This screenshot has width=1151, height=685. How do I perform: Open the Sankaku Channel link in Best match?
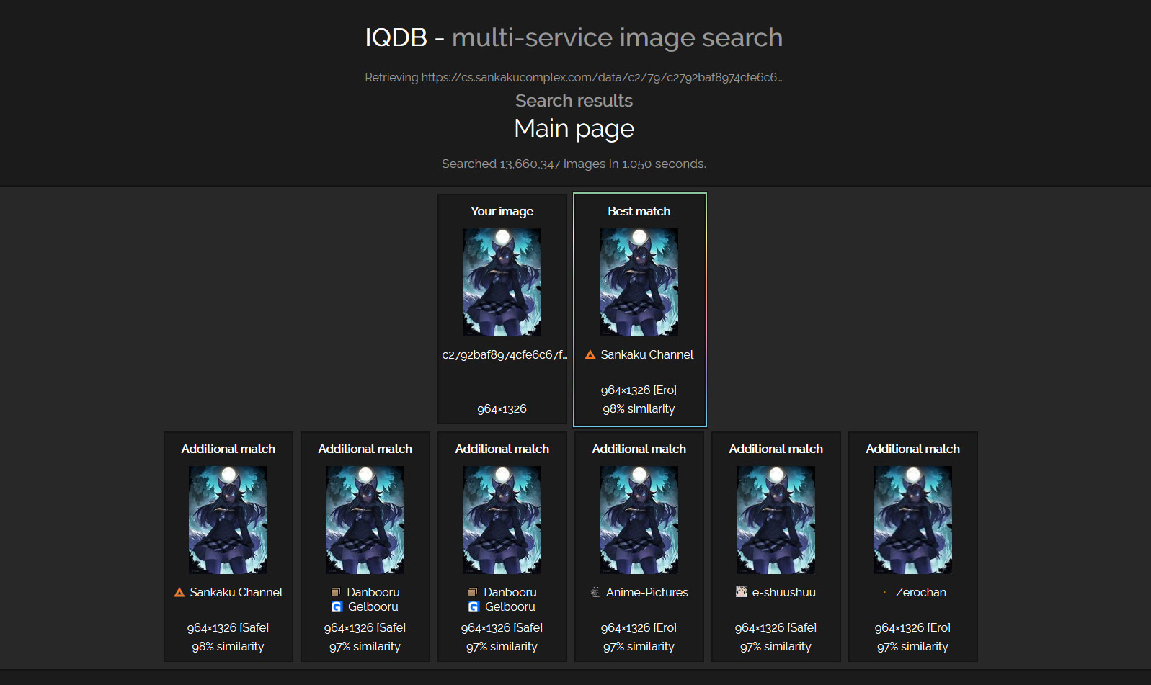(x=647, y=354)
